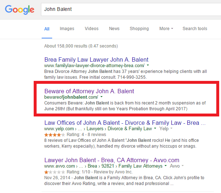Click the Nov 26, 2014 Avvo snippet
Screen dimensions: 221x193
[x=124, y=181]
